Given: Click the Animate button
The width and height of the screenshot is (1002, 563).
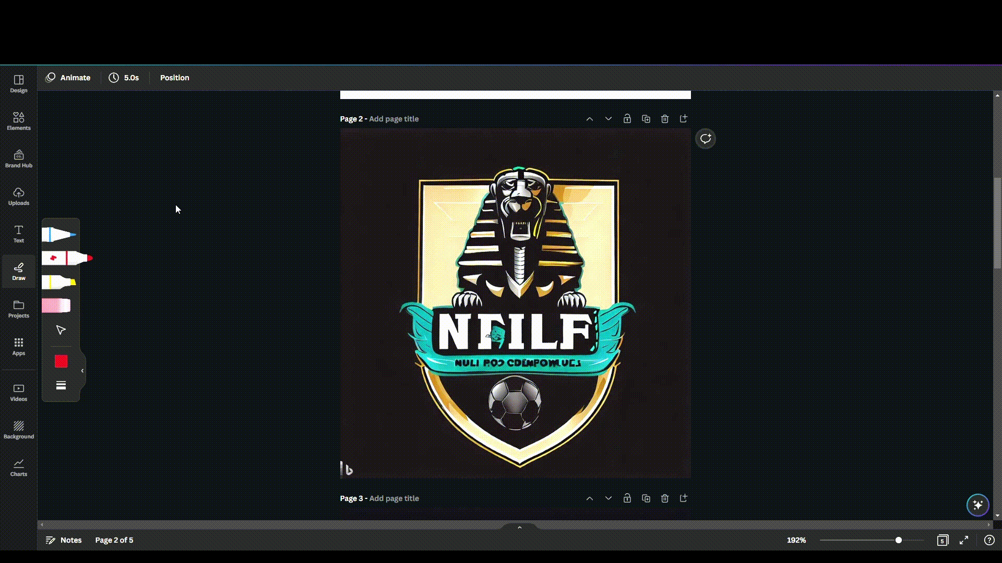Looking at the screenshot, I should (x=68, y=78).
